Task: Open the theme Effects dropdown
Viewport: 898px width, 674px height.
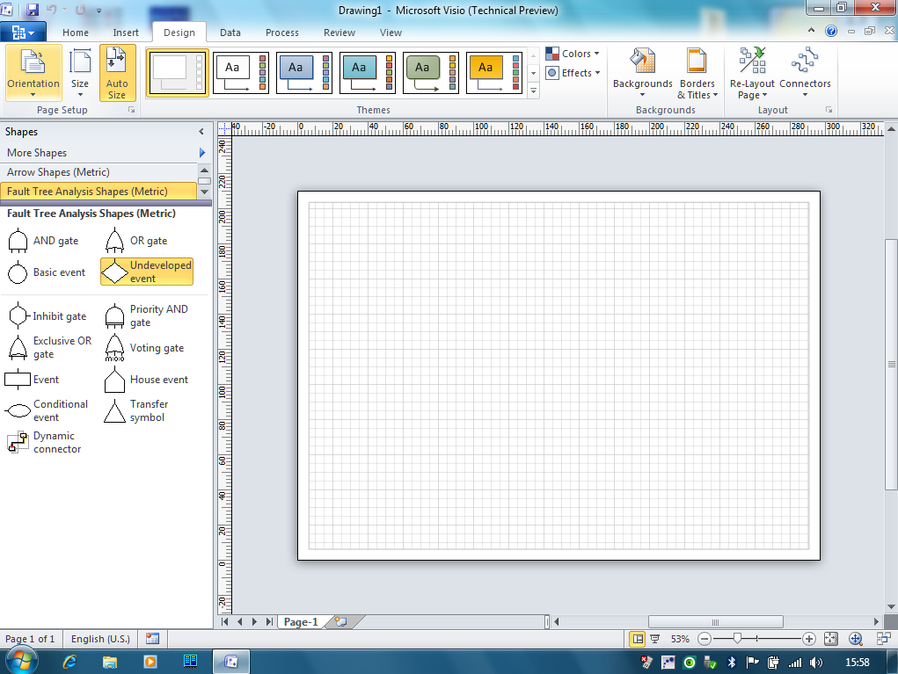Action: 572,73
